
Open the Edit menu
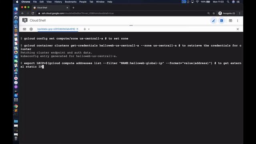42,2
